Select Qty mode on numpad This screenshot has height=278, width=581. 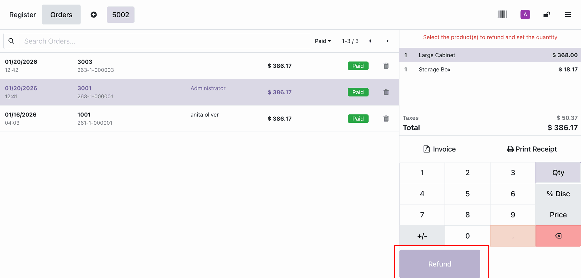coord(558,173)
